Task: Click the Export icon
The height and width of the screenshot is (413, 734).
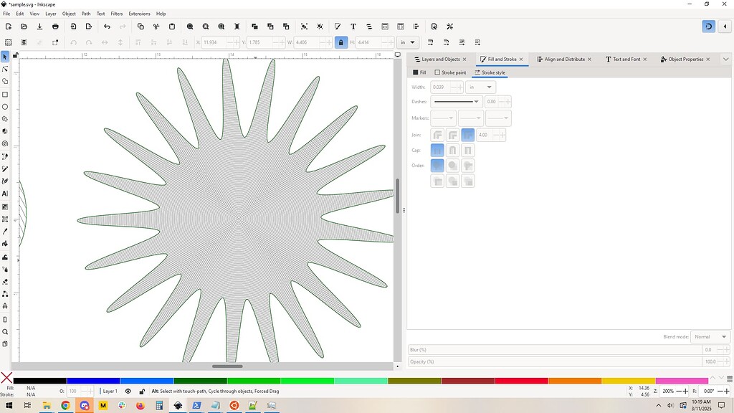Action: [89, 27]
